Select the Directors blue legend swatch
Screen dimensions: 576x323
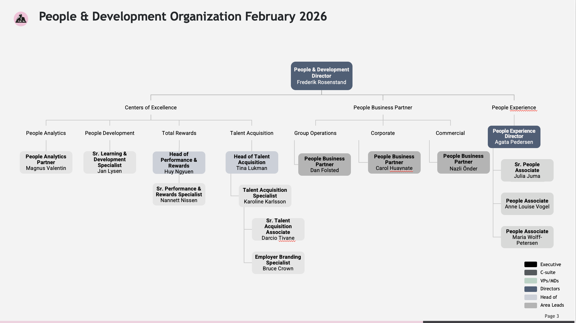tap(530, 289)
